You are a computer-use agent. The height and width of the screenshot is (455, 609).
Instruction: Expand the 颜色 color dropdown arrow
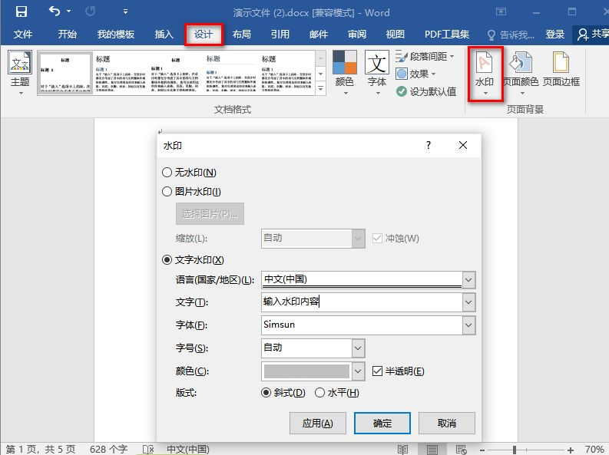click(x=358, y=371)
